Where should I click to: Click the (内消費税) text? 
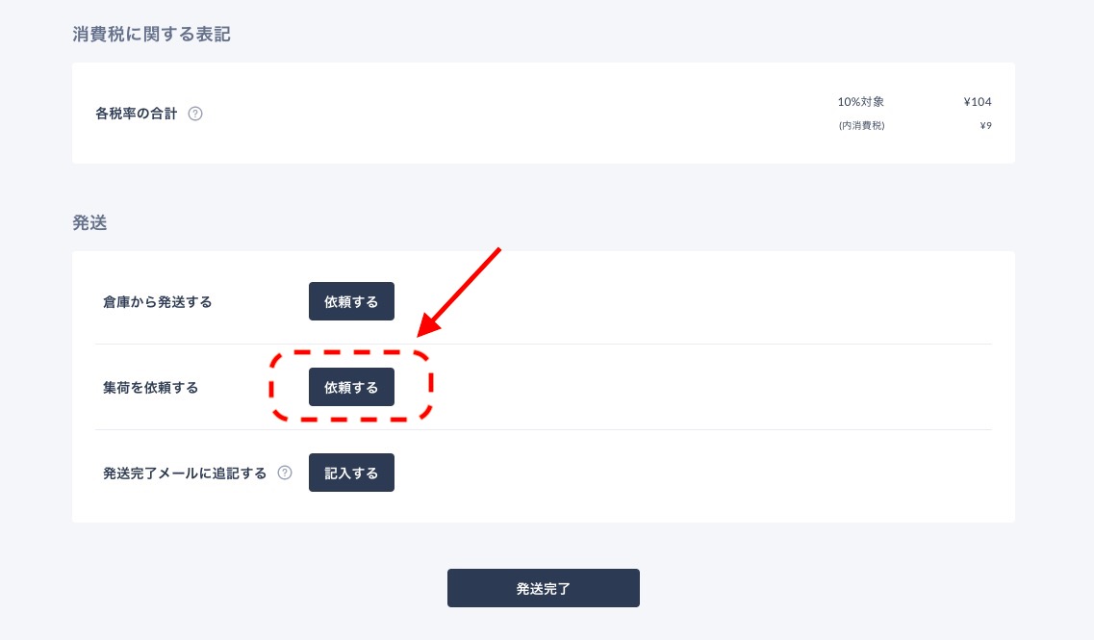pyautogui.click(x=862, y=126)
